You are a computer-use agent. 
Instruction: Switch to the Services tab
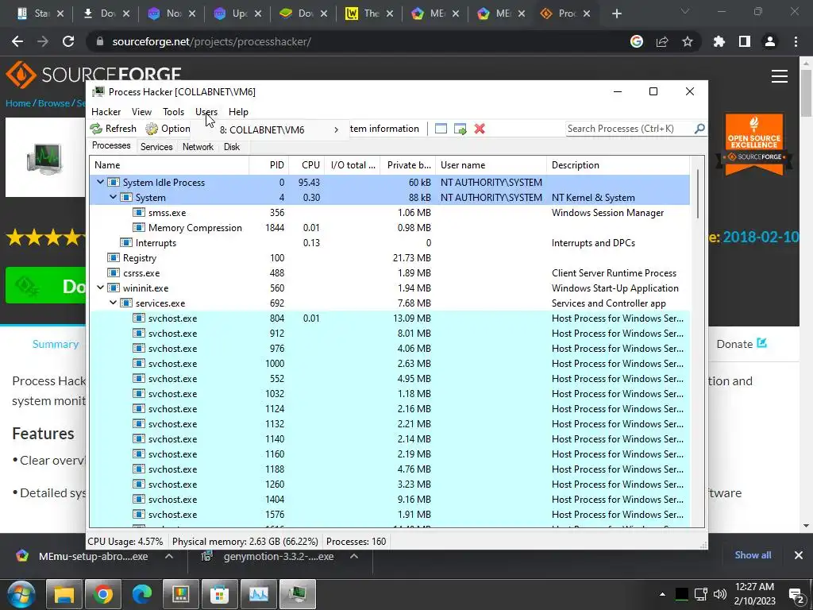156,147
